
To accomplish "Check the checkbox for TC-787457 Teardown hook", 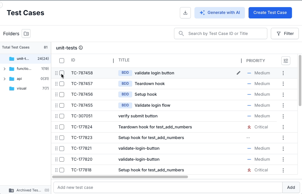I will point(62,83).
